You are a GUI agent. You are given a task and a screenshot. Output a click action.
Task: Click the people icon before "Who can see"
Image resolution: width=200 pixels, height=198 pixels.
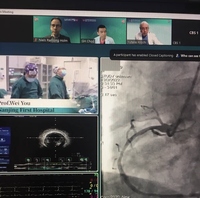point(177,56)
